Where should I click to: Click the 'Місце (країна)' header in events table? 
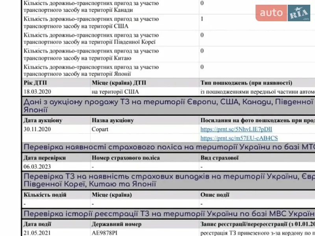(112, 195)
